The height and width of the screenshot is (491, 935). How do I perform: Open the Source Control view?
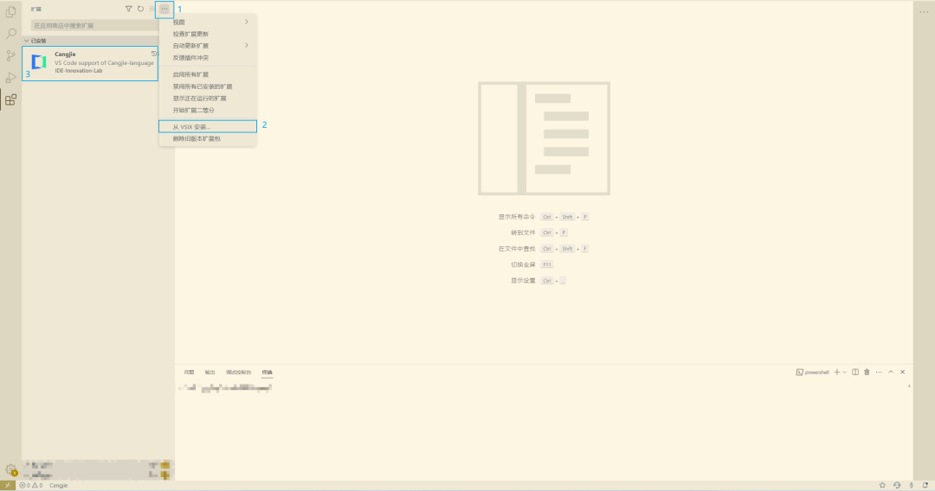[10, 56]
